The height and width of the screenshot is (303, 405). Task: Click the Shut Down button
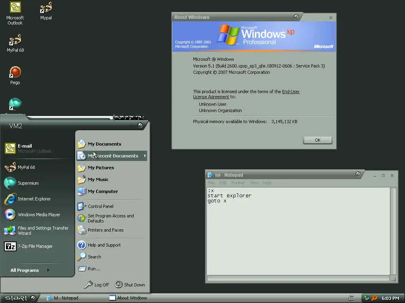click(130, 285)
